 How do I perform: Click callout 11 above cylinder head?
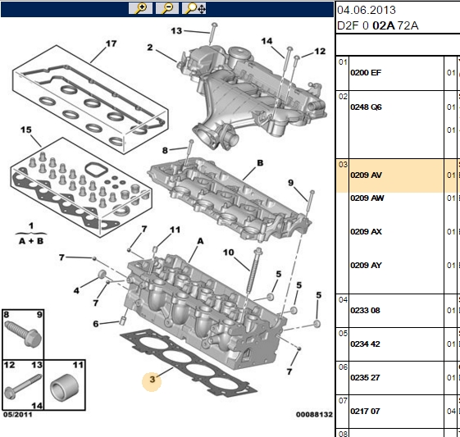coord(175,230)
